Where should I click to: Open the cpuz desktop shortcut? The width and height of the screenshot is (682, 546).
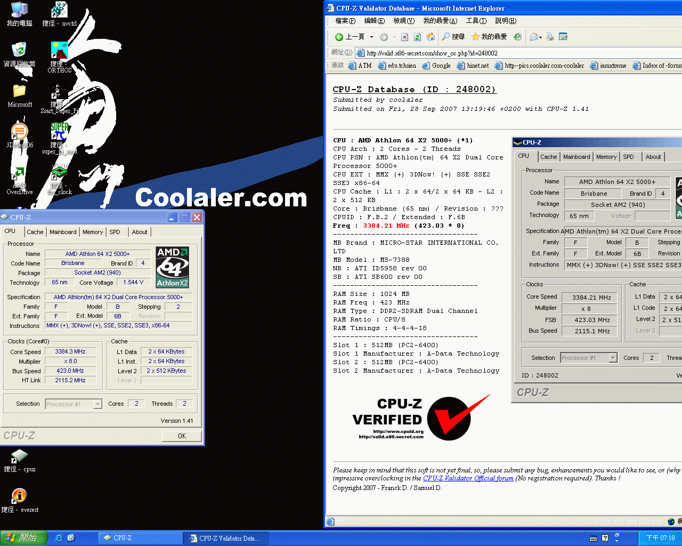coord(20,460)
